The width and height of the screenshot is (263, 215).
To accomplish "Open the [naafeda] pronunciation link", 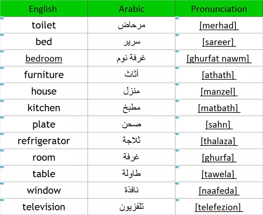I will click(219, 191).
